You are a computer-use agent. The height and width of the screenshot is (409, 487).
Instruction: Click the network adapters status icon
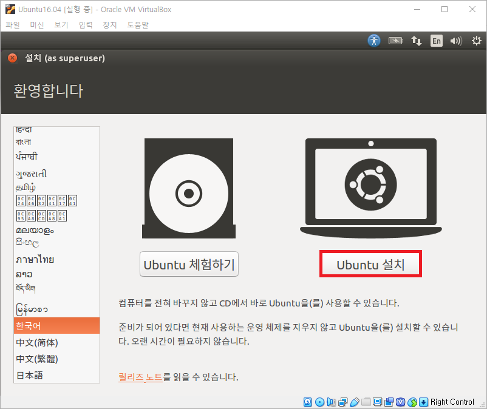click(343, 402)
